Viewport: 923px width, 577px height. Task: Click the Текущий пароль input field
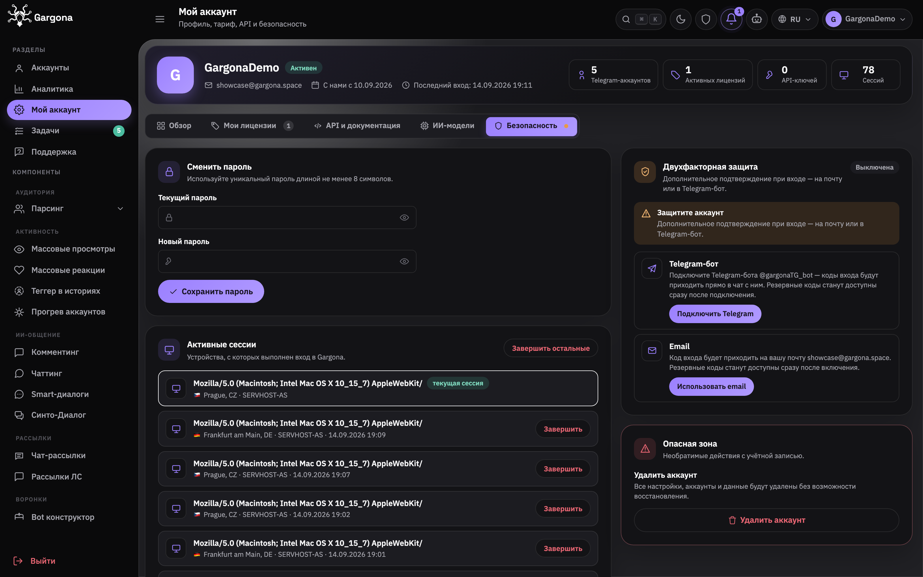(287, 218)
